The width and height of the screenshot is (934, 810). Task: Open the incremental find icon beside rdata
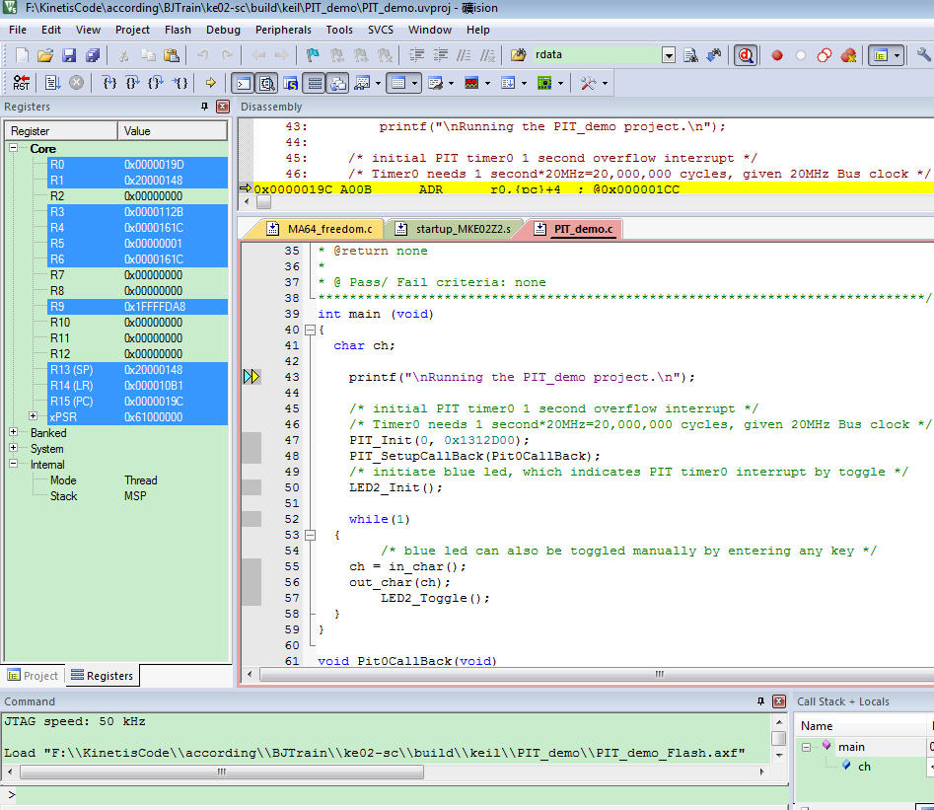click(x=714, y=55)
